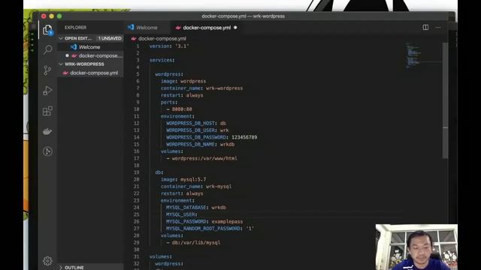The width and height of the screenshot is (481, 270).
Task: Open the Manage gear settings icon
Action: click(x=47, y=261)
